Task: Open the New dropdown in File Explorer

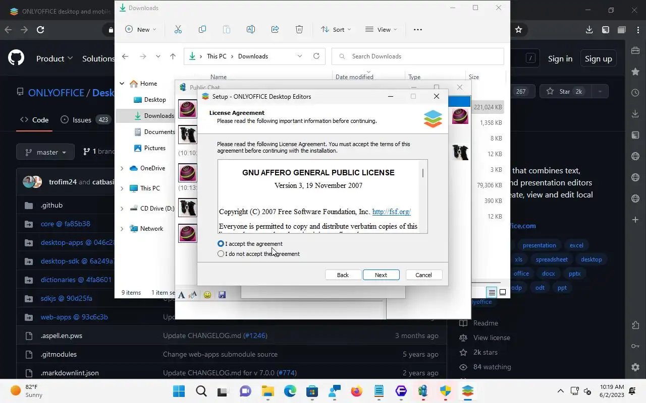Action: (x=141, y=30)
